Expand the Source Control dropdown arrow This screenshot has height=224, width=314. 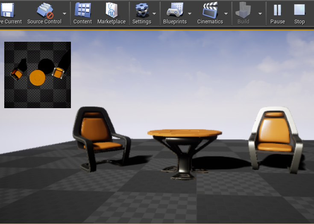click(x=65, y=14)
